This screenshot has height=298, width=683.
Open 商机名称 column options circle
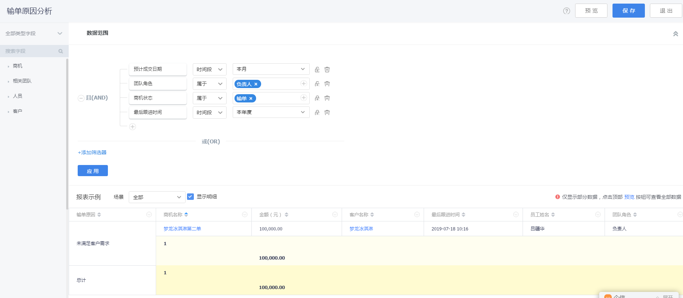pos(245,215)
